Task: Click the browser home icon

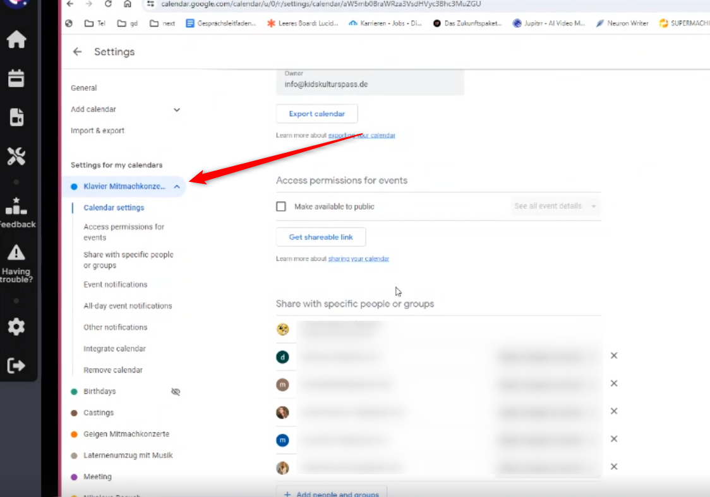Action: (x=127, y=4)
